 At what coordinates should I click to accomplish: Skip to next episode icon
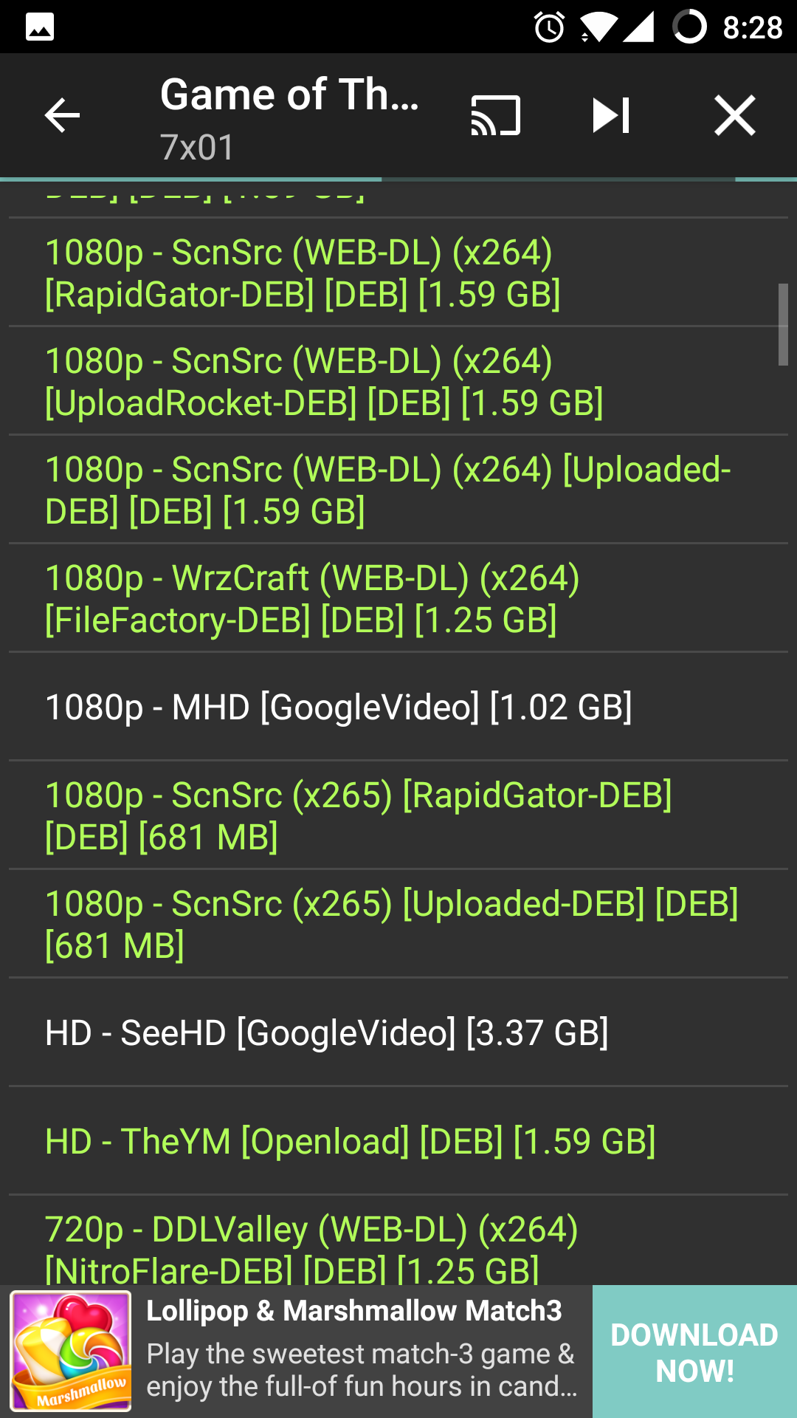pos(611,115)
